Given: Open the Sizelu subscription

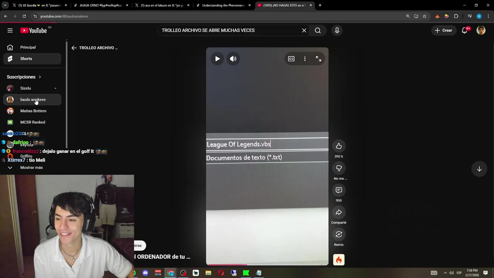Looking at the screenshot, I should (32, 88).
